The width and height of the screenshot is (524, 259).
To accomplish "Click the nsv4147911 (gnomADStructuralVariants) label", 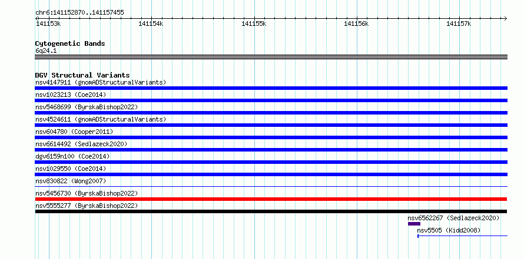I will [x=101, y=82].
